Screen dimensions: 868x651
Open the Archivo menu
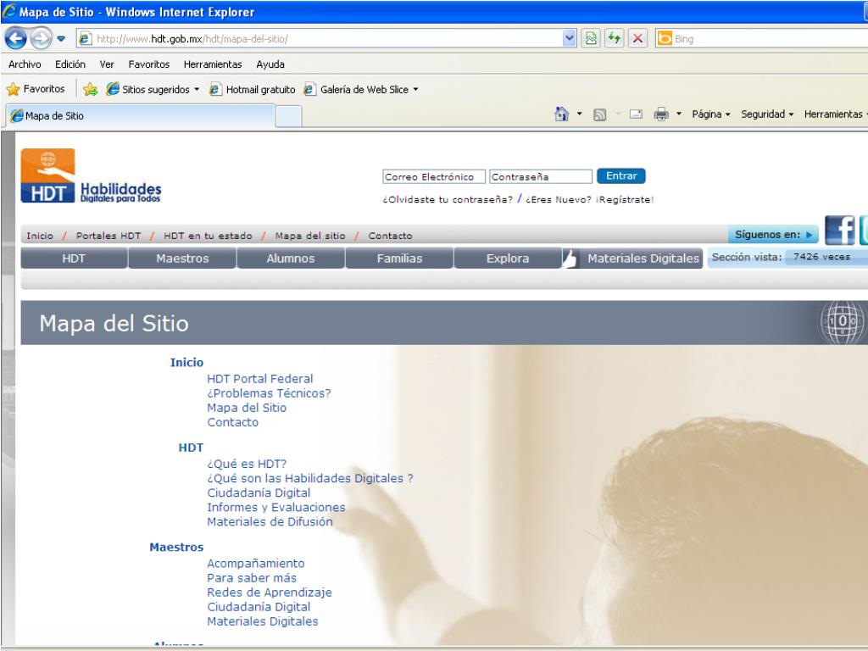click(25, 64)
